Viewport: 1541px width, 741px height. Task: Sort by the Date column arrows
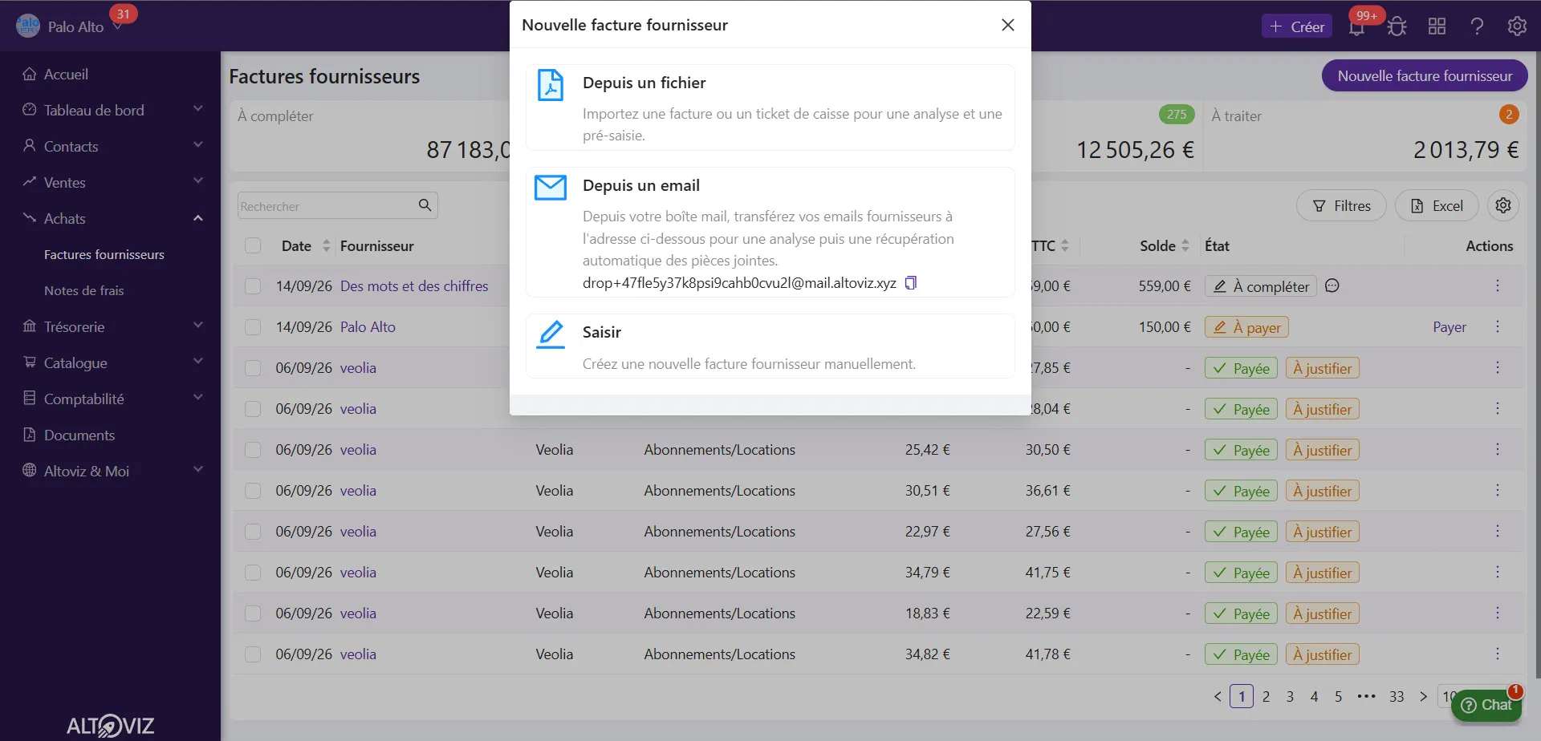point(326,246)
